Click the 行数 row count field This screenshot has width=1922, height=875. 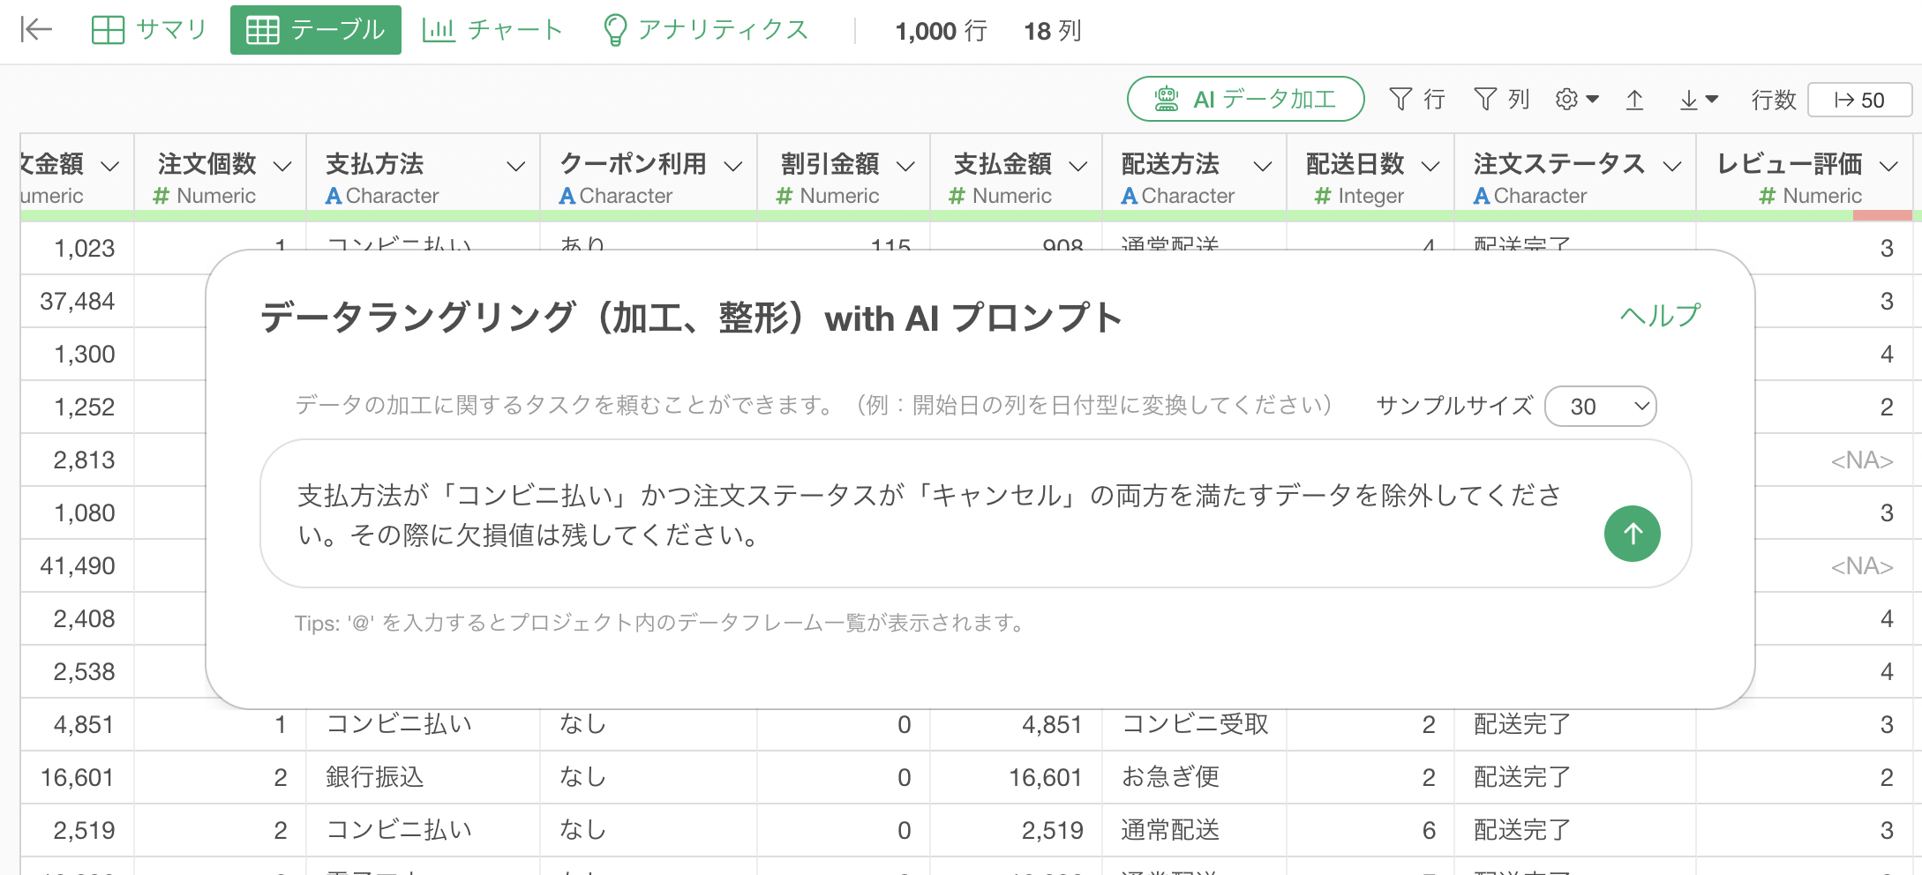click(1858, 100)
